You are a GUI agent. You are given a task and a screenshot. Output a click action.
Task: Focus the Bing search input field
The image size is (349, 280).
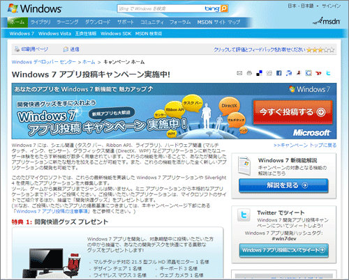coord(161,9)
